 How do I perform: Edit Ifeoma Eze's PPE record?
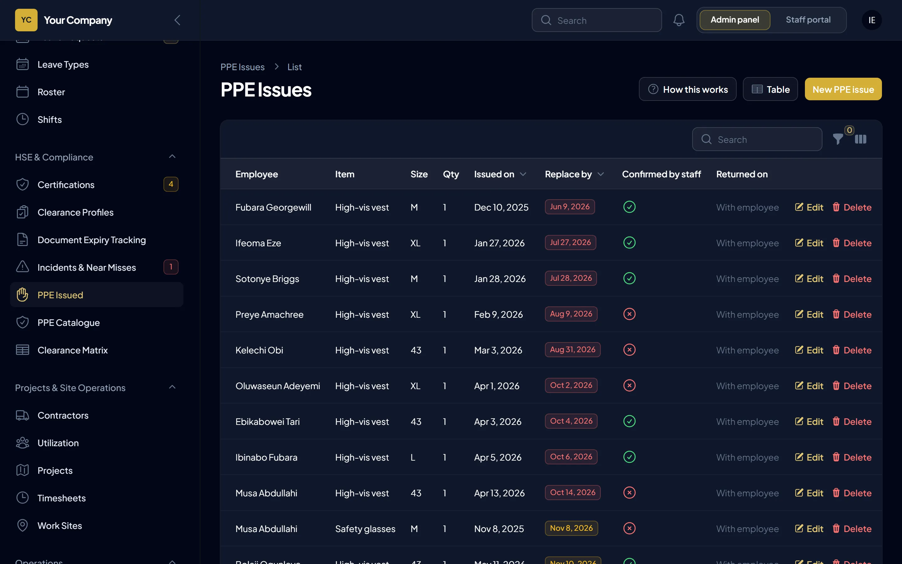[x=809, y=243]
